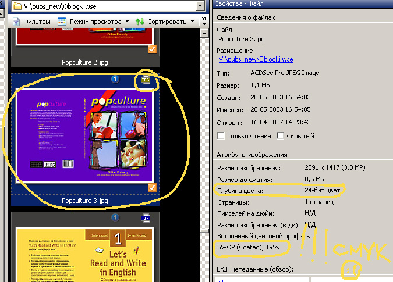Click the Режим просмотра grid icon

[x=62, y=22]
